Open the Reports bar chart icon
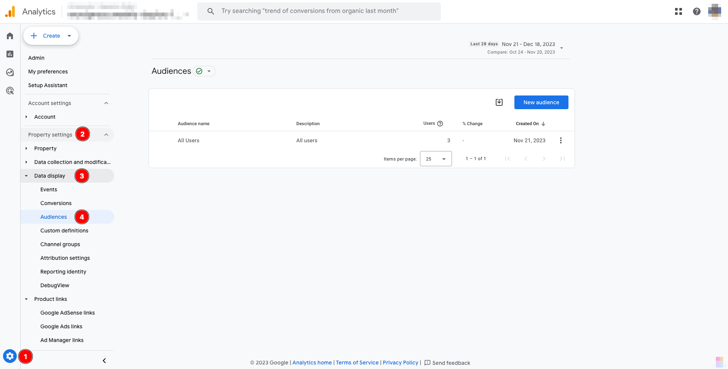The image size is (728, 369). [10, 54]
